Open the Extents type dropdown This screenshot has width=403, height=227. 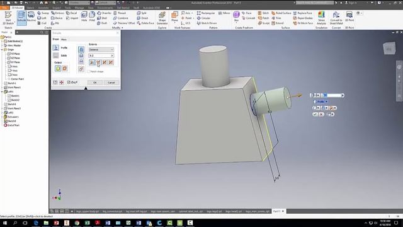[x=101, y=49]
